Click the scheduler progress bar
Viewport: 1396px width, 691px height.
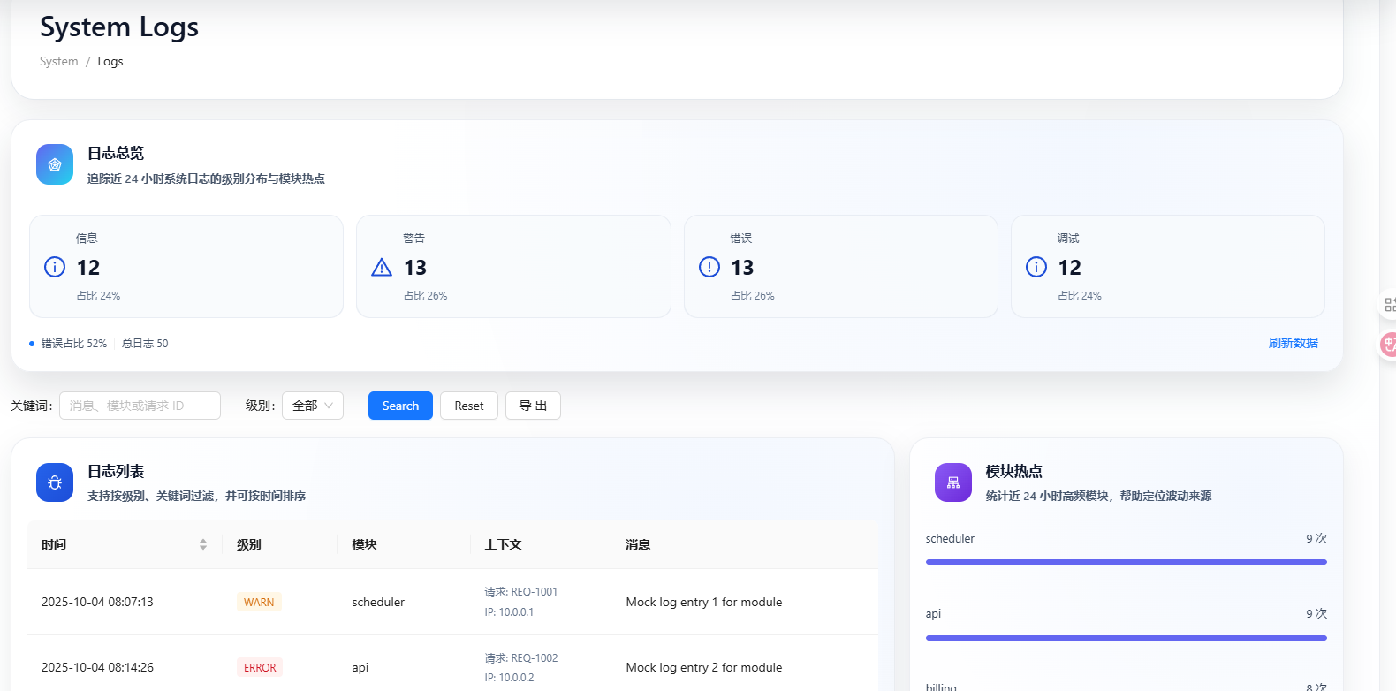click(x=1126, y=561)
